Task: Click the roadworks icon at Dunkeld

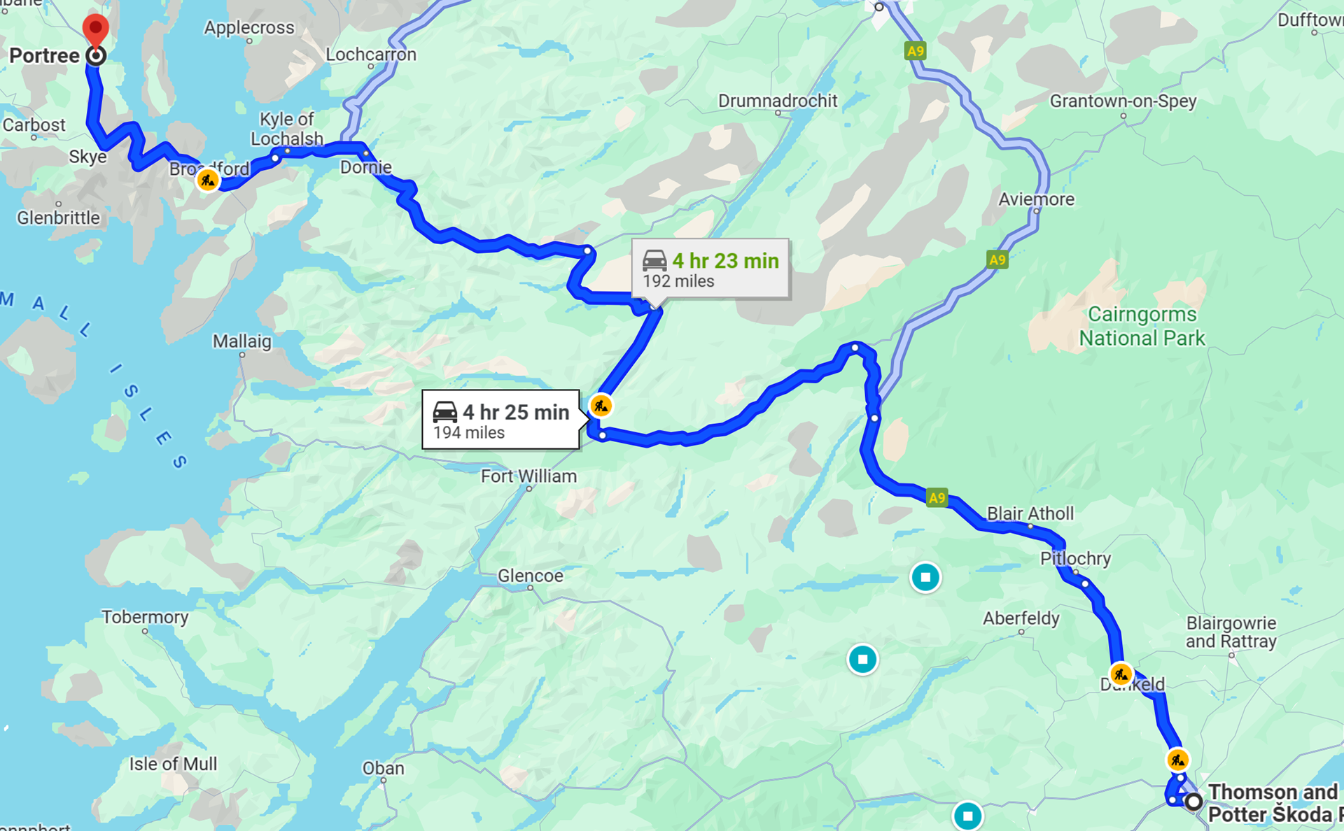Action: point(1121,674)
